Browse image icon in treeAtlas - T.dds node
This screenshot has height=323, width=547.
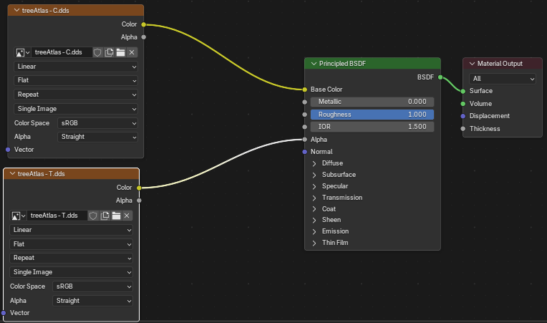19,216
